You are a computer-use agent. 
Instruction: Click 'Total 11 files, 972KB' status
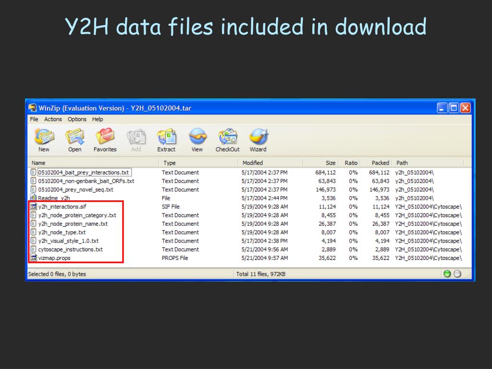coord(261,274)
